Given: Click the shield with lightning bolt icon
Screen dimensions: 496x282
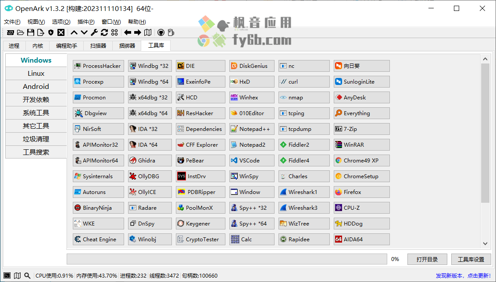Looking at the screenshot, I should click(51, 32).
